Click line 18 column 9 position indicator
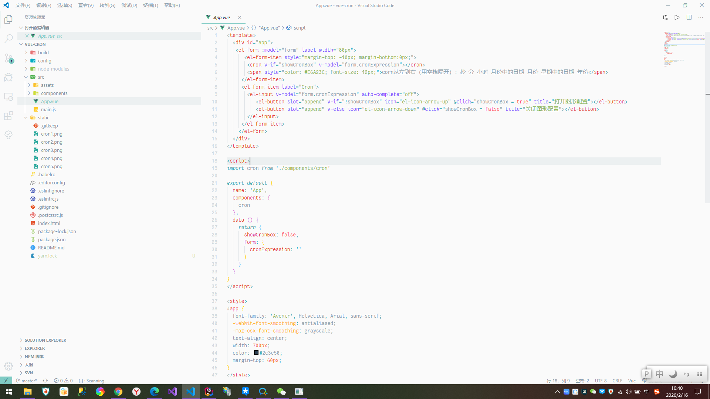This screenshot has width=710, height=399. [x=558, y=381]
